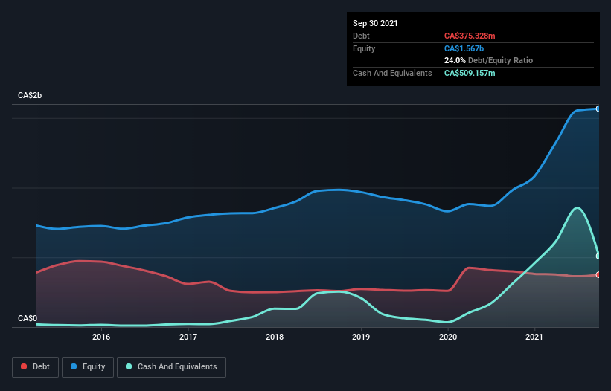Click the Equity label in tooltip

(x=364, y=48)
